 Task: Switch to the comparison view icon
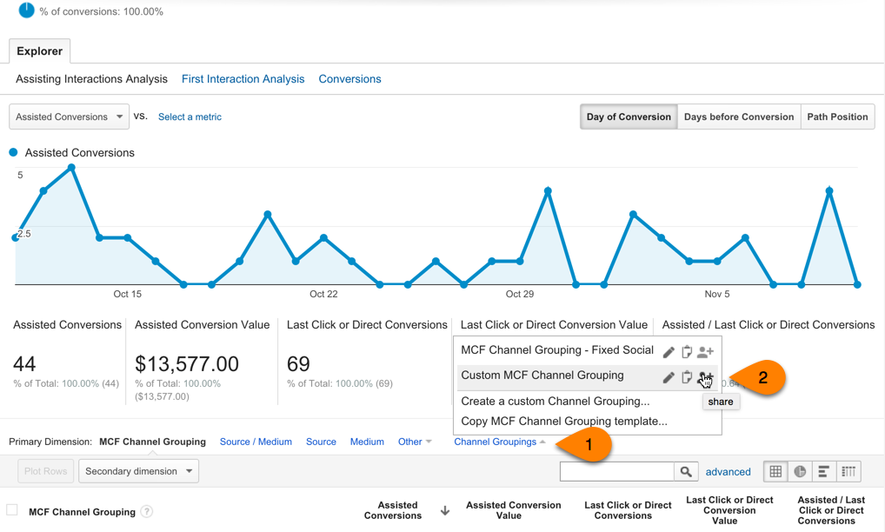click(x=848, y=471)
